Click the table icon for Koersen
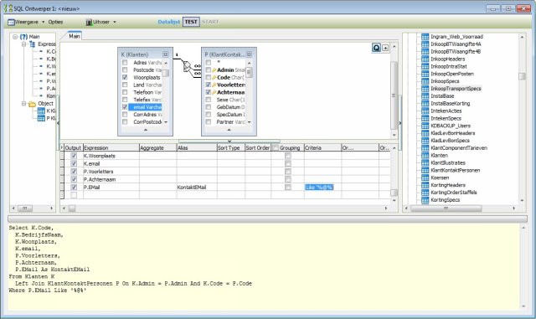Screen dimensions: 536x319 tap(425, 178)
